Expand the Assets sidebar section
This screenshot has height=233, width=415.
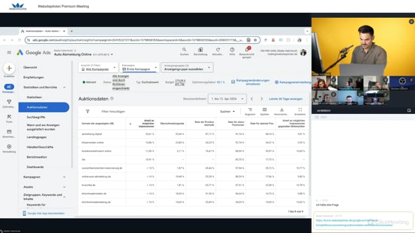point(64,187)
